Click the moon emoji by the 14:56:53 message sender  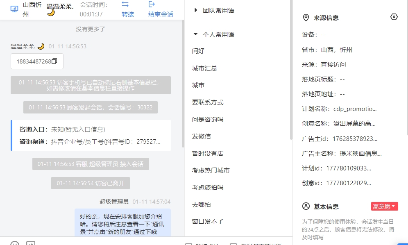pyautogui.click(x=41, y=46)
